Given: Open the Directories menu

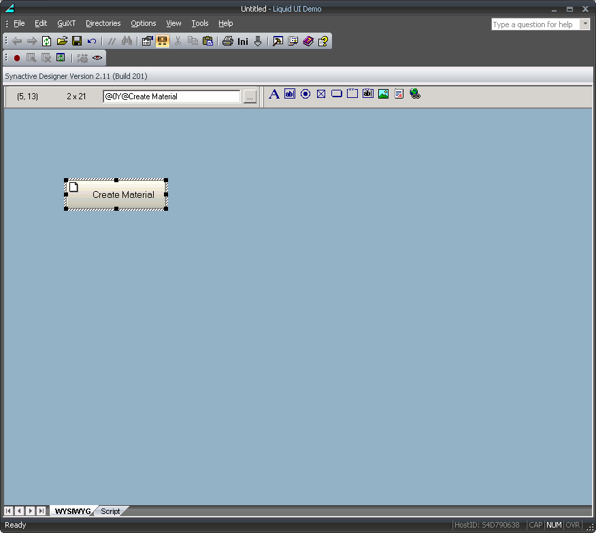Looking at the screenshot, I should [103, 23].
